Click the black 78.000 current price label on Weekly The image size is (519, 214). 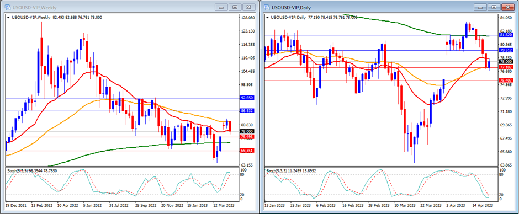(247, 131)
